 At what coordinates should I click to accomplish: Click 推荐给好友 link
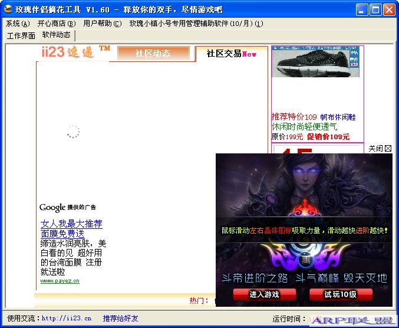coord(120,319)
